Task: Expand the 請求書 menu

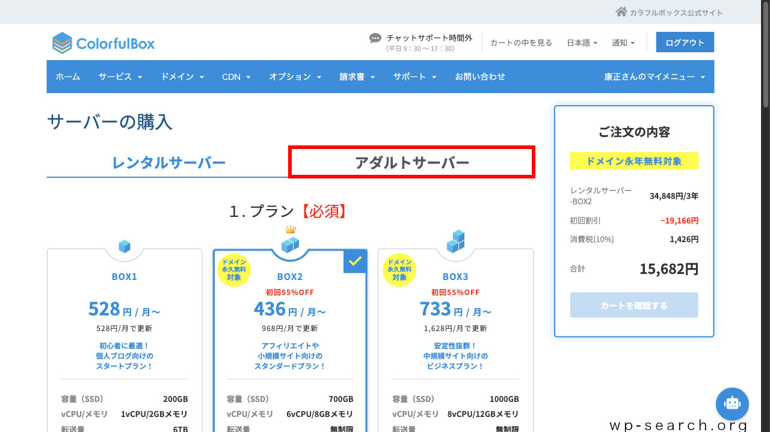Action: click(x=357, y=76)
